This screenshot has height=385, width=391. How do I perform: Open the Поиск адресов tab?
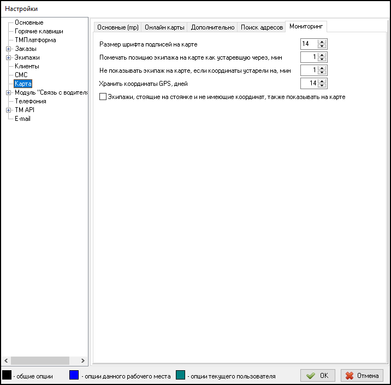coord(262,27)
